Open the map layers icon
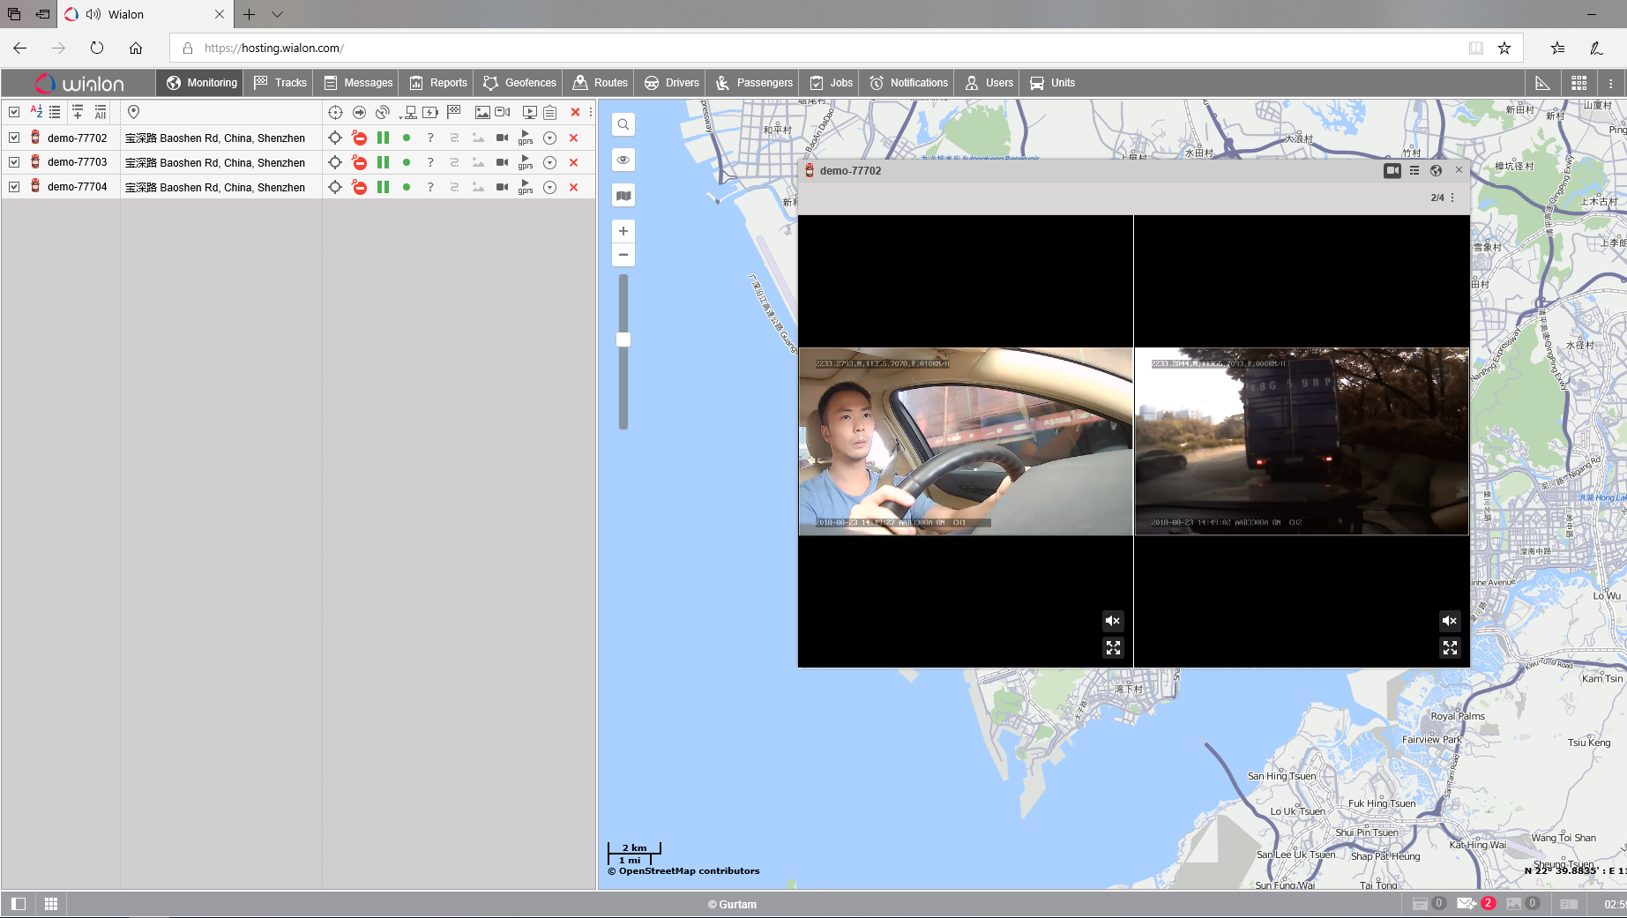This screenshot has width=1627, height=918. click(x=623, y=196)
